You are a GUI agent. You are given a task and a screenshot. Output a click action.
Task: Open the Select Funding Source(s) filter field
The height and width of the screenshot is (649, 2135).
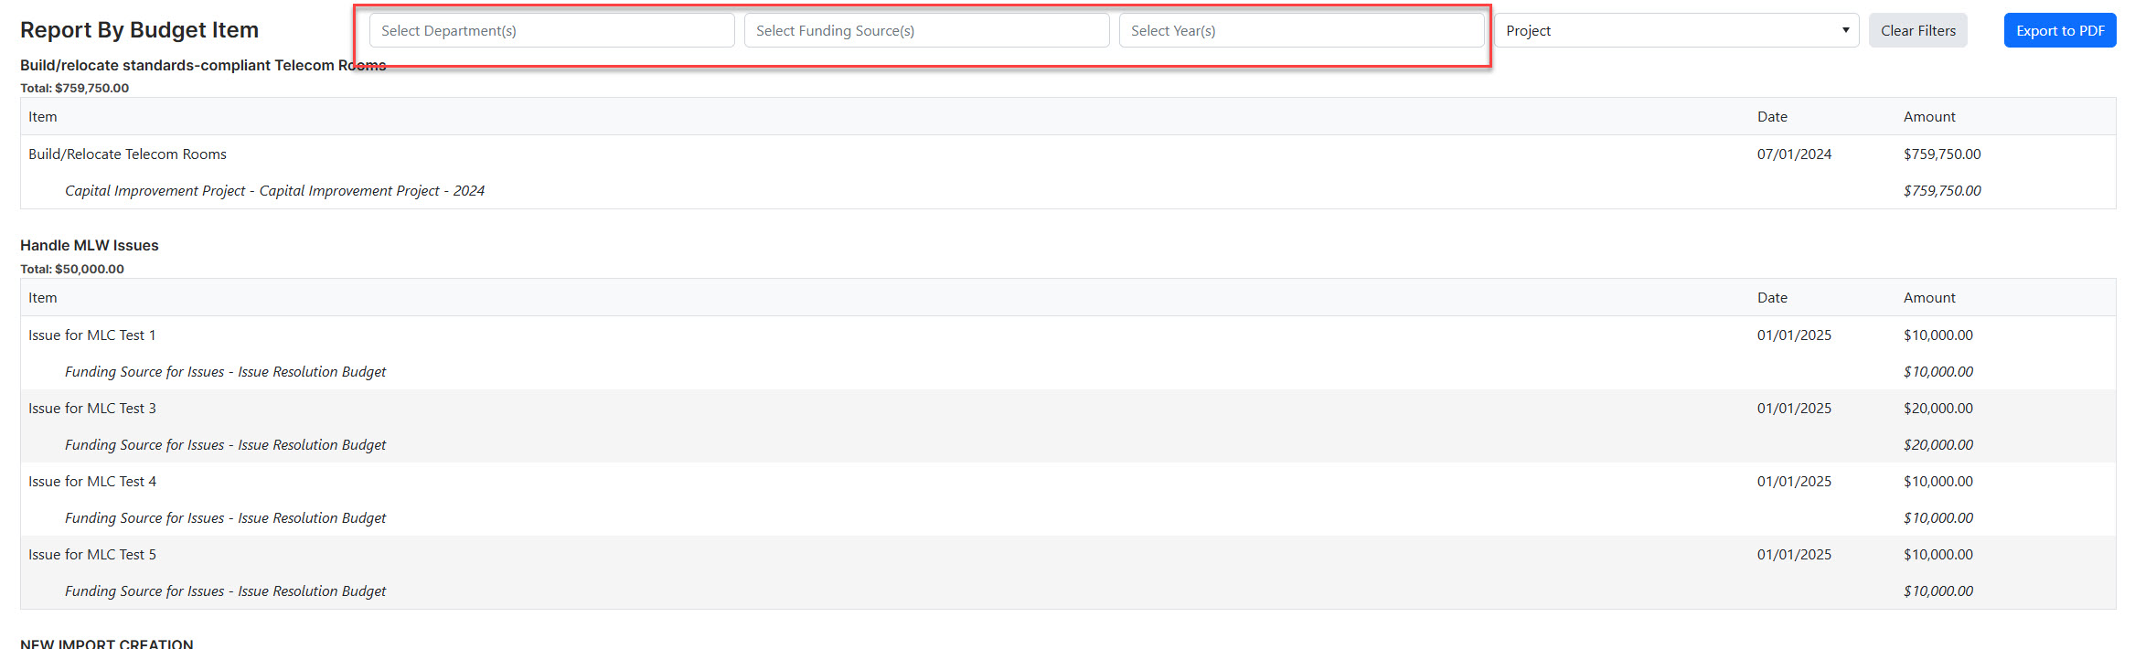pos(926,30)
